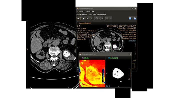Pick the line measurement tool

[95, 18]
